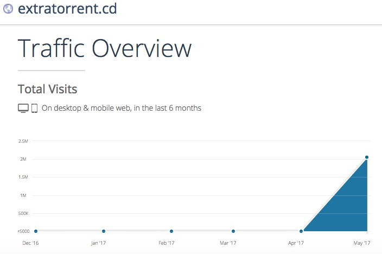Select the extratorrent.cd domain title
This screenshot has height=254, width=382.
(67, 9)
